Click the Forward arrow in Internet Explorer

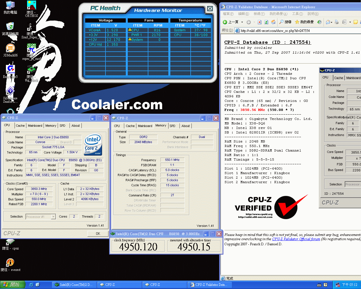click(x=248, y=22)
